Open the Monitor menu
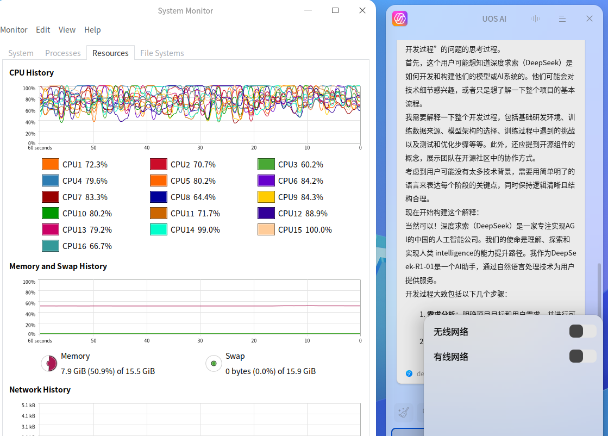 (x=14, y=30)
